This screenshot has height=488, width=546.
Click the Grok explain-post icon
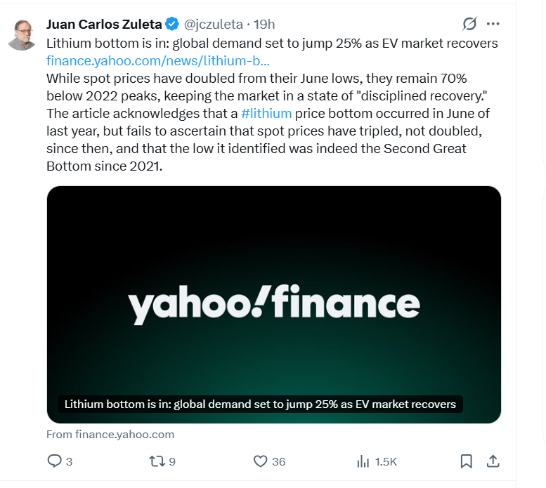pos(469,24)
